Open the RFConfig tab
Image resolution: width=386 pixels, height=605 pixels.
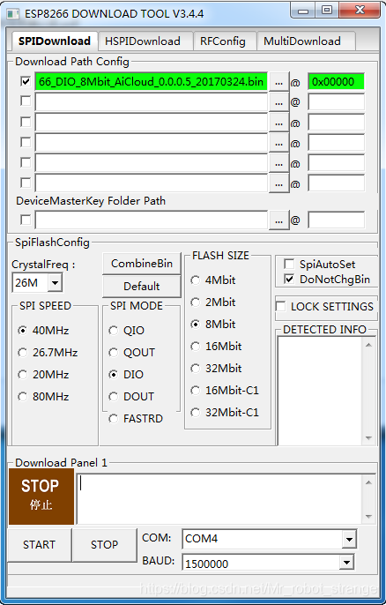(x=225, y=41)
